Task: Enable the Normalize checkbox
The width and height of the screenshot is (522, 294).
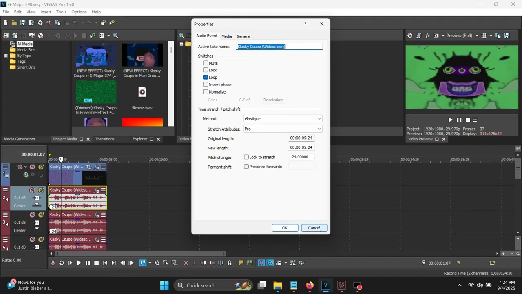Action: pyautogui.click(x=206, y=92)
